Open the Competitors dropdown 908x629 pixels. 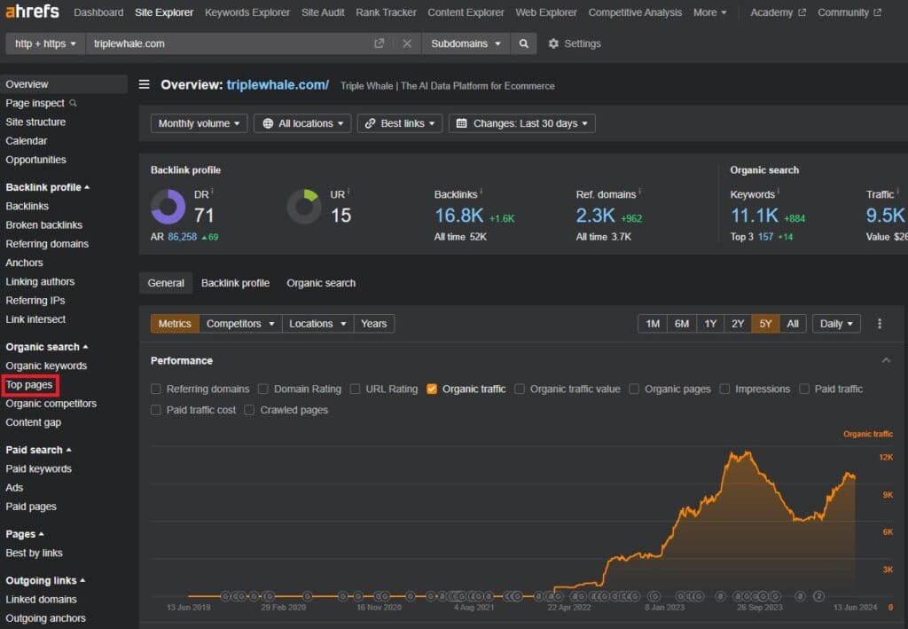240,324
